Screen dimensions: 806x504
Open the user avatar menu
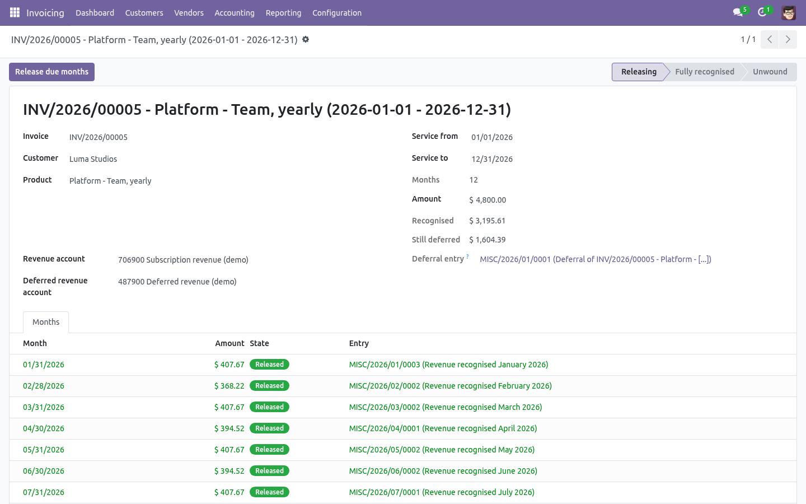click(x=789, y=12)
